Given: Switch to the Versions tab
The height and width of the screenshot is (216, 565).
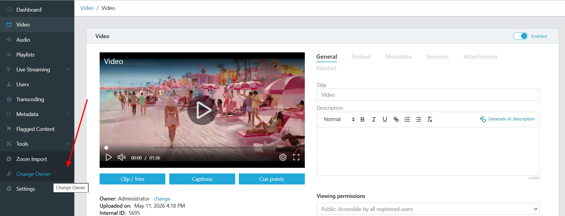Looking at the screenshot, I should (x=437, y=57).
